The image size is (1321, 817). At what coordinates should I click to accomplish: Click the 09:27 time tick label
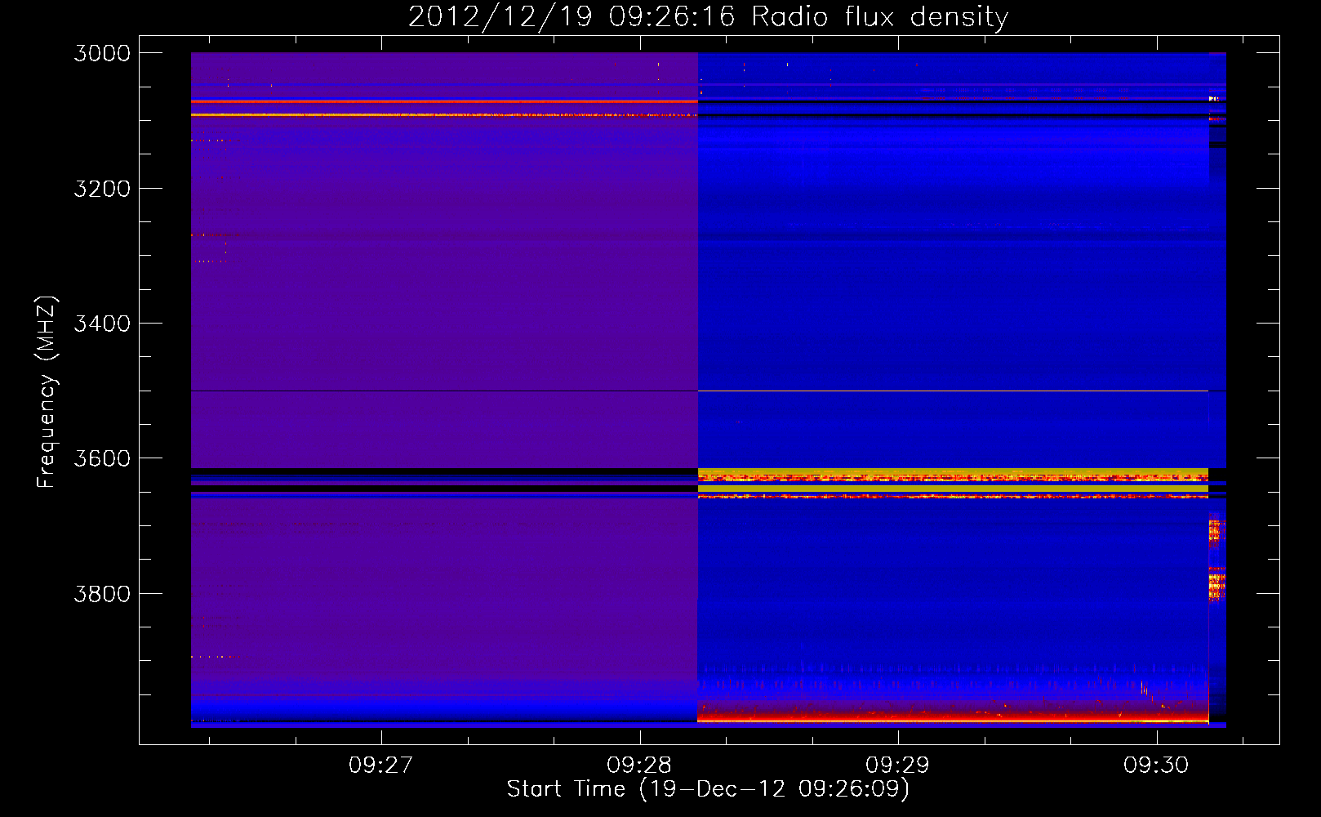[380, 766]
